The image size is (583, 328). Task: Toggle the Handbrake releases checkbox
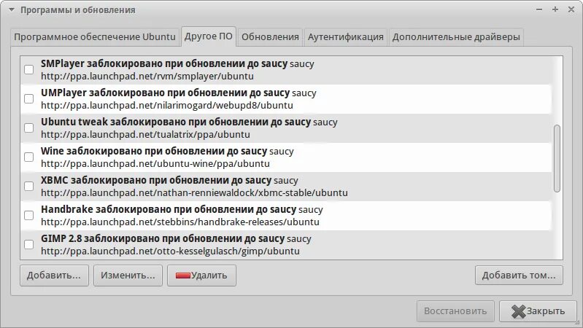coord(29,215)
